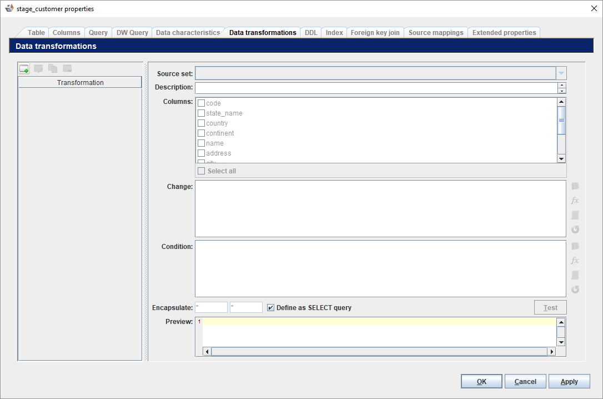Uncheck Define as SELECT query
Screen dimensions: 603x399
271,307
